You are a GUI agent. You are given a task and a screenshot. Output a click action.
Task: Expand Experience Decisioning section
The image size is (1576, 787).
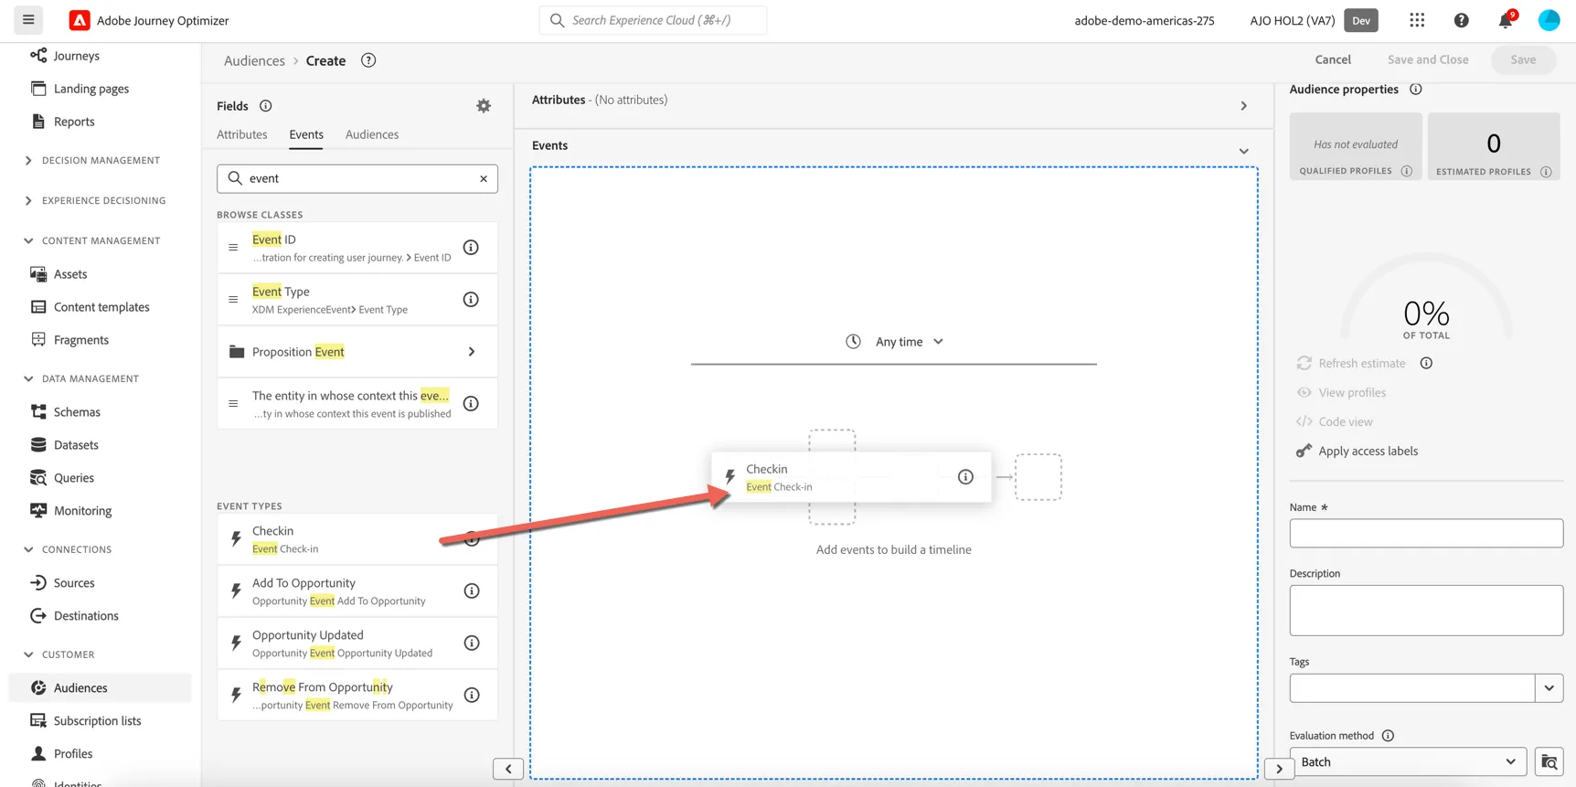(x=28, y=201)
